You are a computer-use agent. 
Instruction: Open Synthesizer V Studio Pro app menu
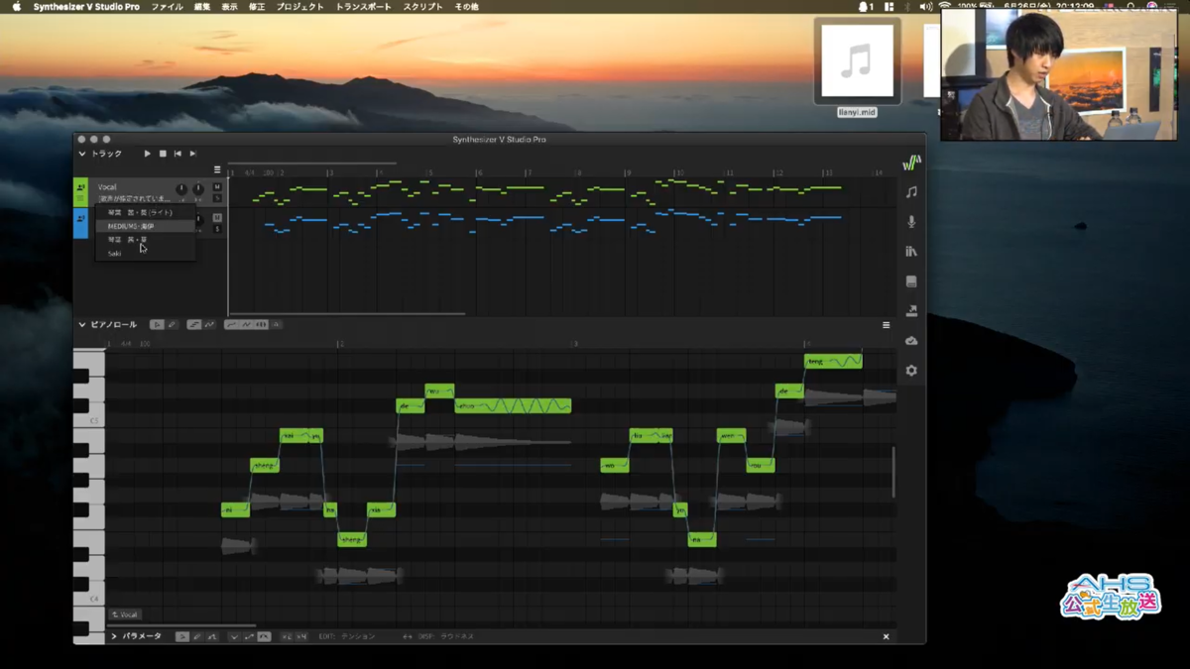[x=86, y=7]
